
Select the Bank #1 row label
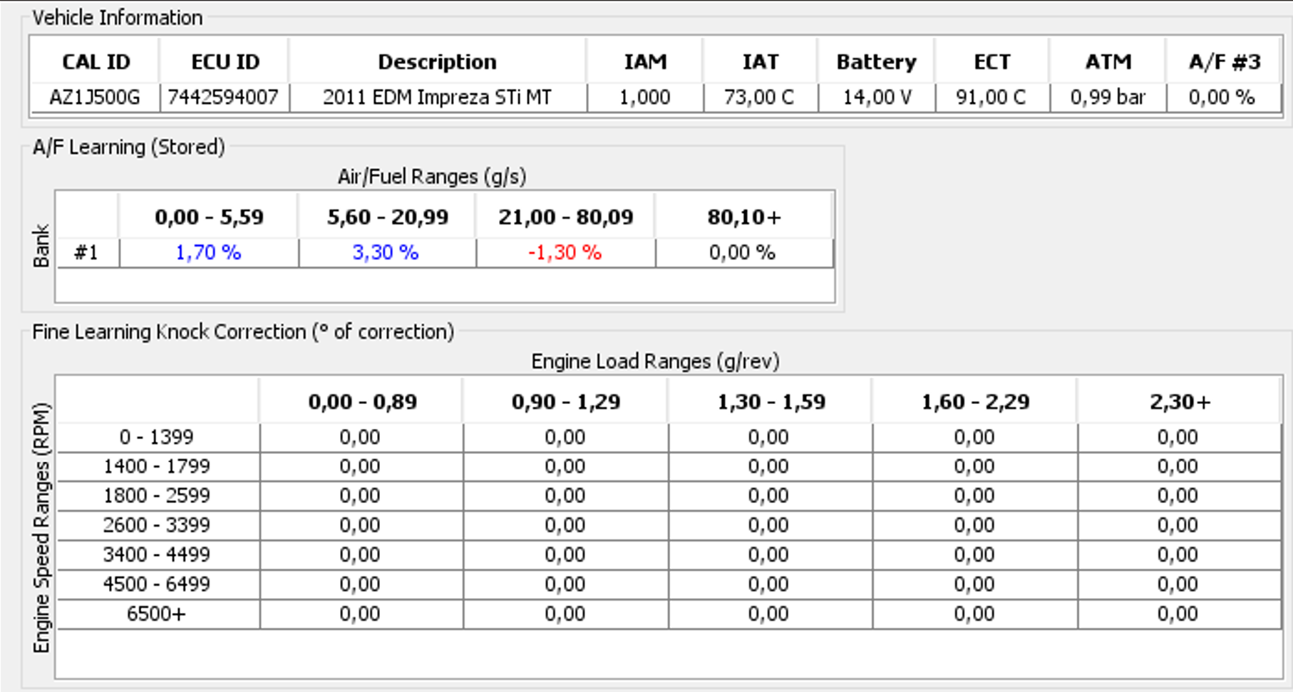86,252
